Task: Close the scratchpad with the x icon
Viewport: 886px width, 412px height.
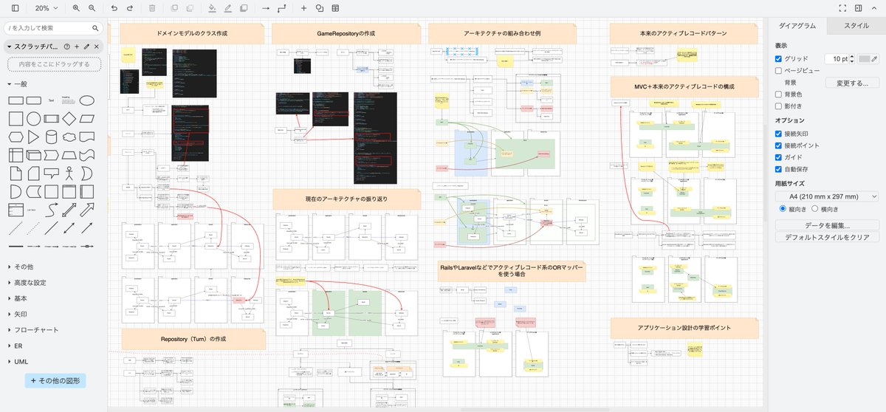Action: click(x=96, y=47)
